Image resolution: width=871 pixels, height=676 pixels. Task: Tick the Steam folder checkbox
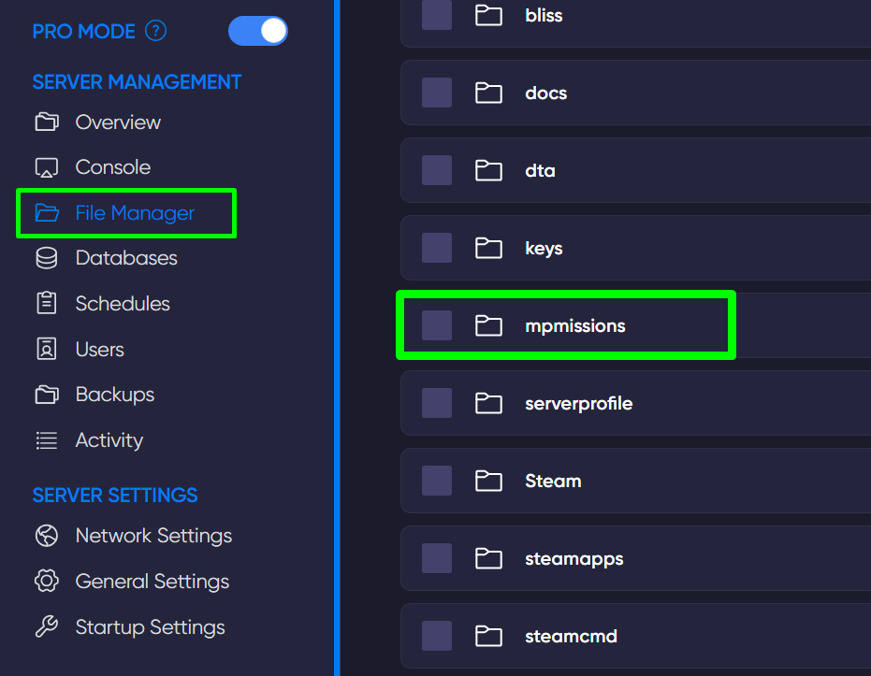[437, 480]
